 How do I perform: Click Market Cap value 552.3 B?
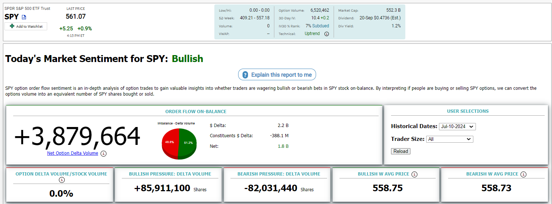pyautogui.click(x=393, y=11)
